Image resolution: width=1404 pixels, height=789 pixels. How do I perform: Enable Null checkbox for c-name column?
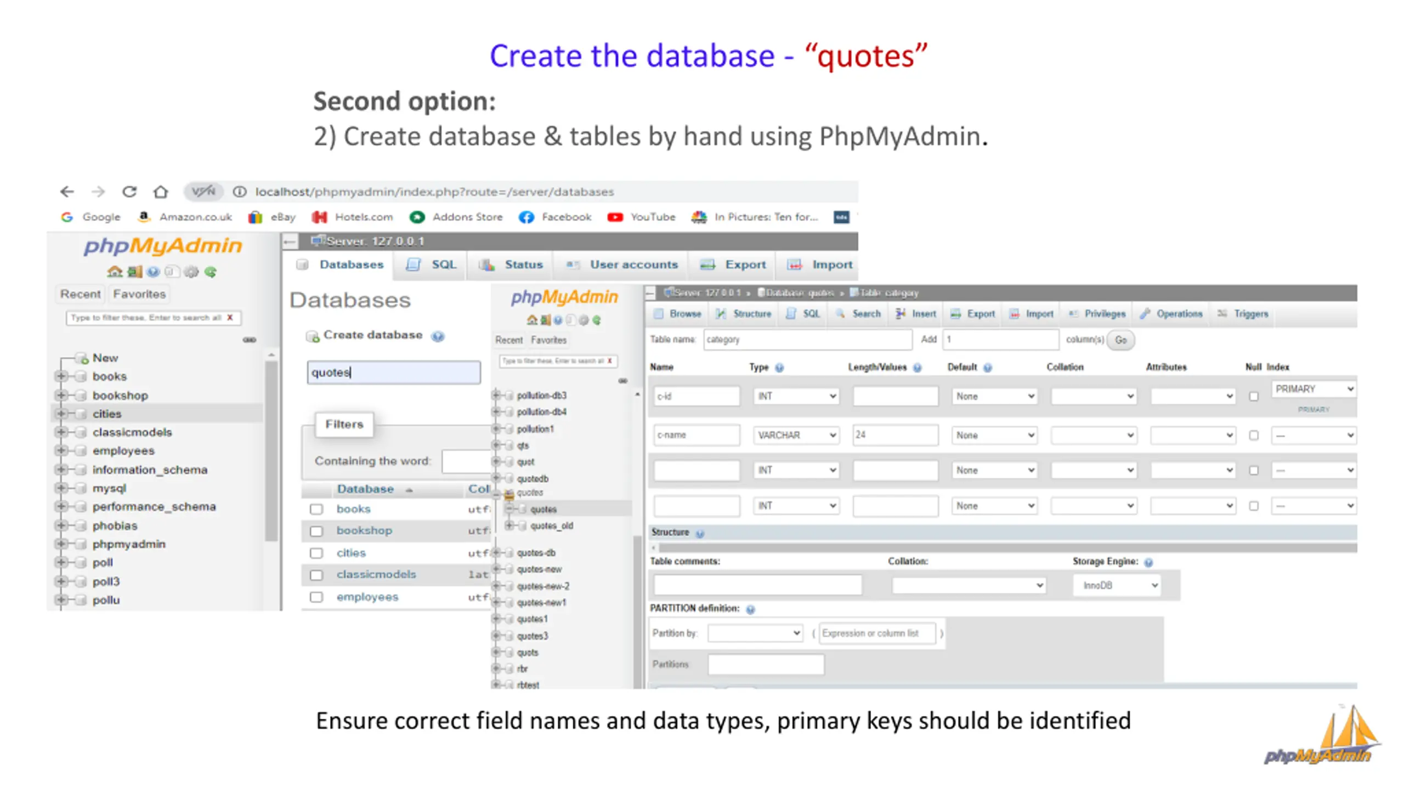[1253, 435]
